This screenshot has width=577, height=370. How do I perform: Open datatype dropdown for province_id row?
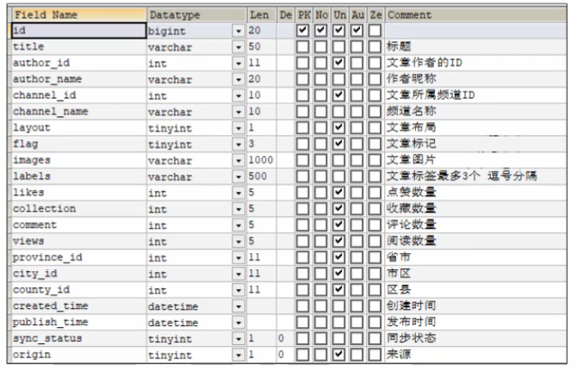[x=239, y=257]
